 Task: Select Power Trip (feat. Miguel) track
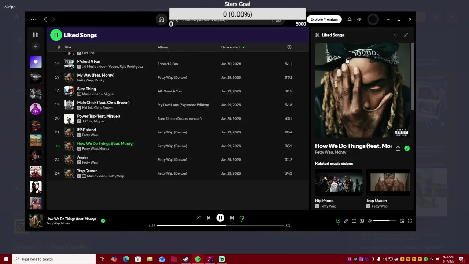pyautogui.click(x=178, y=118)
